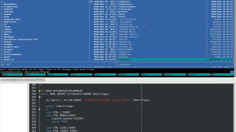Select /.atom directory in left panel
This screenshot has height=132, width=236.
point(5,17)
